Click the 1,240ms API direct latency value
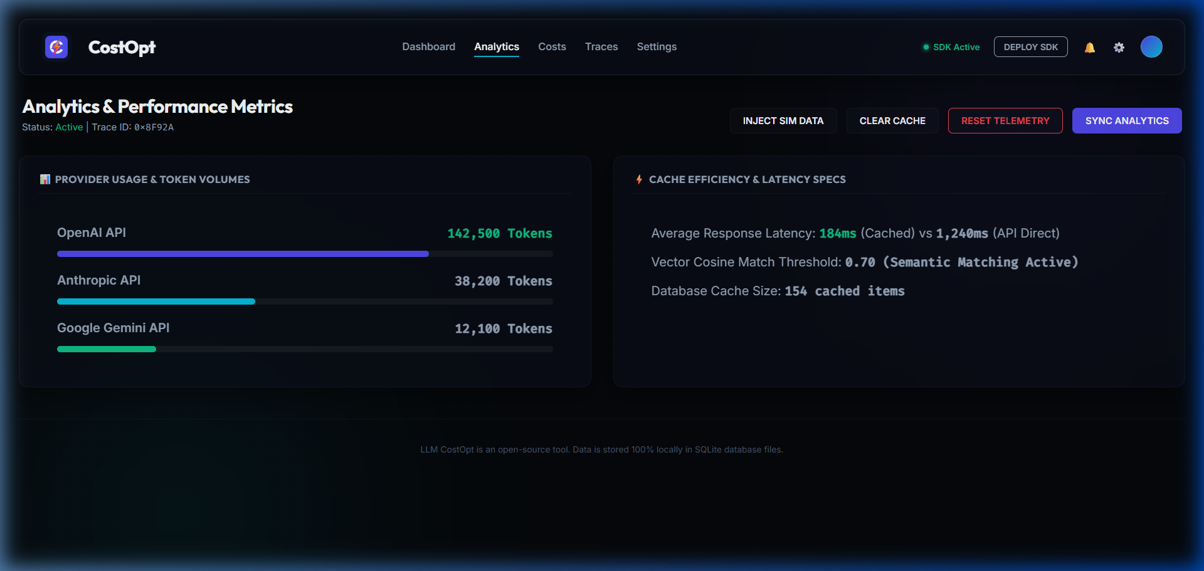This screenshot has width=1204, height=571. (962, 234)
